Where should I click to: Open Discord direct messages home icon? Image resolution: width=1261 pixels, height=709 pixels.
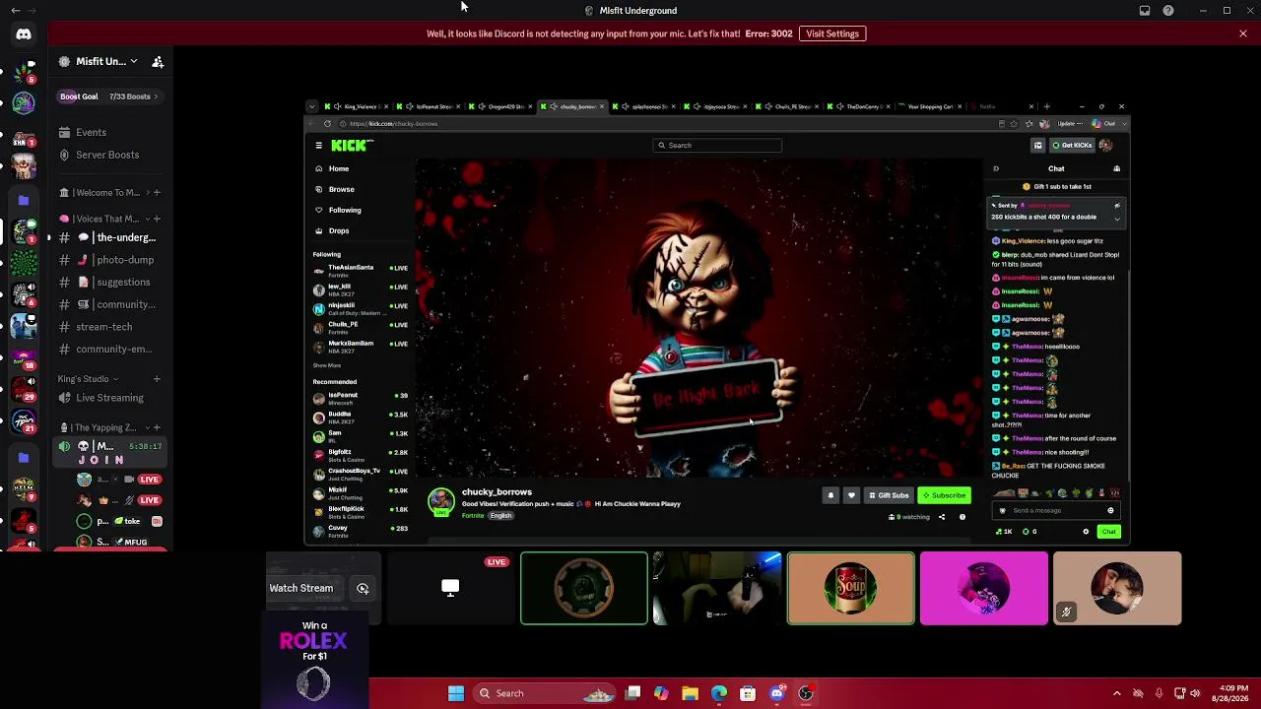pos(24,33)
